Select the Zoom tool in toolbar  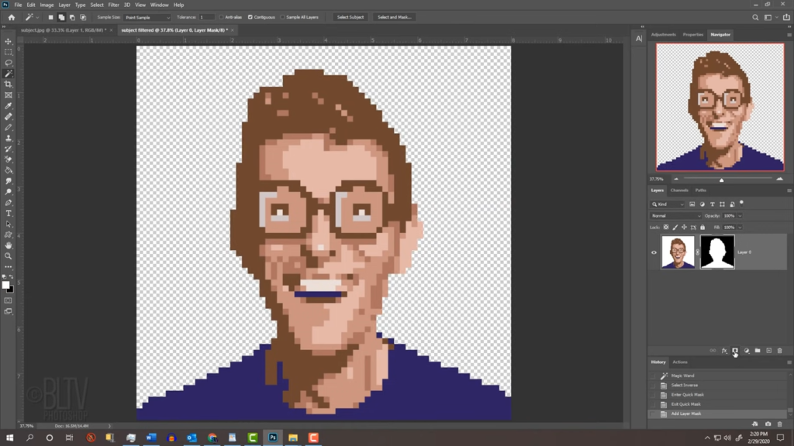coord(9,256)
